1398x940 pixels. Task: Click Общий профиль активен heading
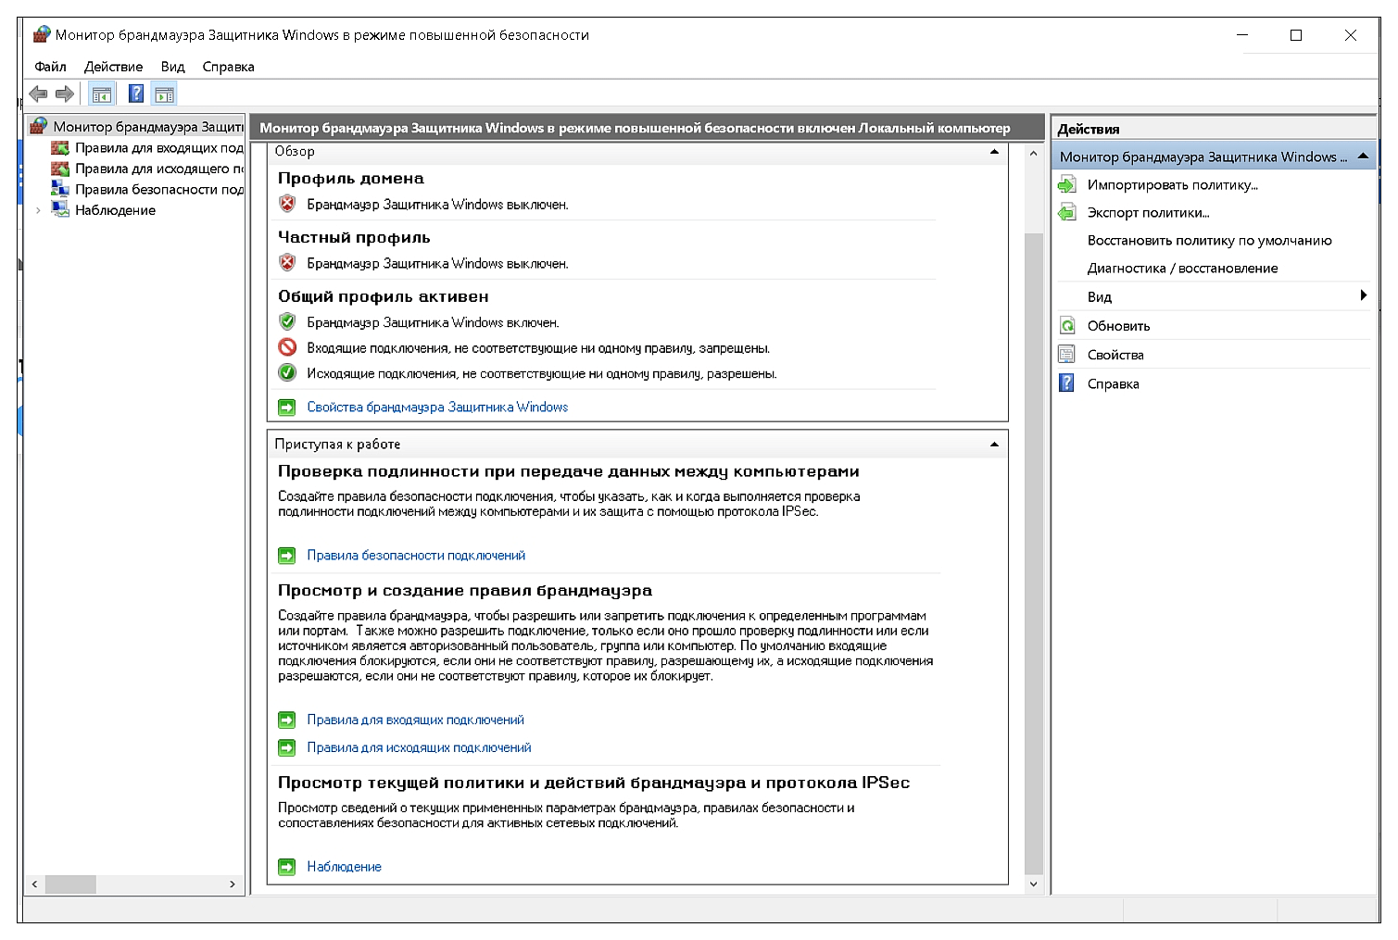[x=383, y=296]
